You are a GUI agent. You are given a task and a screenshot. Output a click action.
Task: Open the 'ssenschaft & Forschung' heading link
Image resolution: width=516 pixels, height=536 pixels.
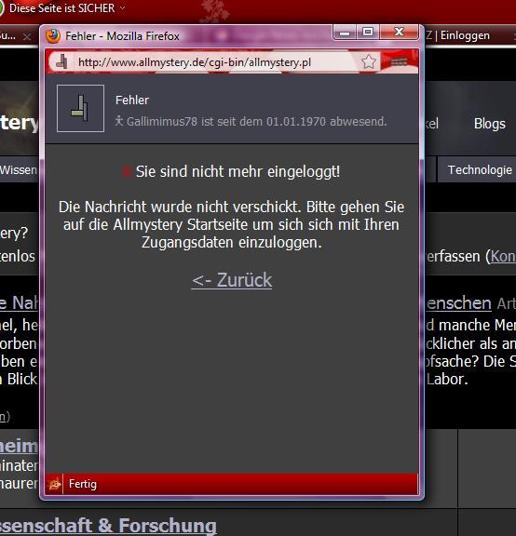tap(108, 526)
